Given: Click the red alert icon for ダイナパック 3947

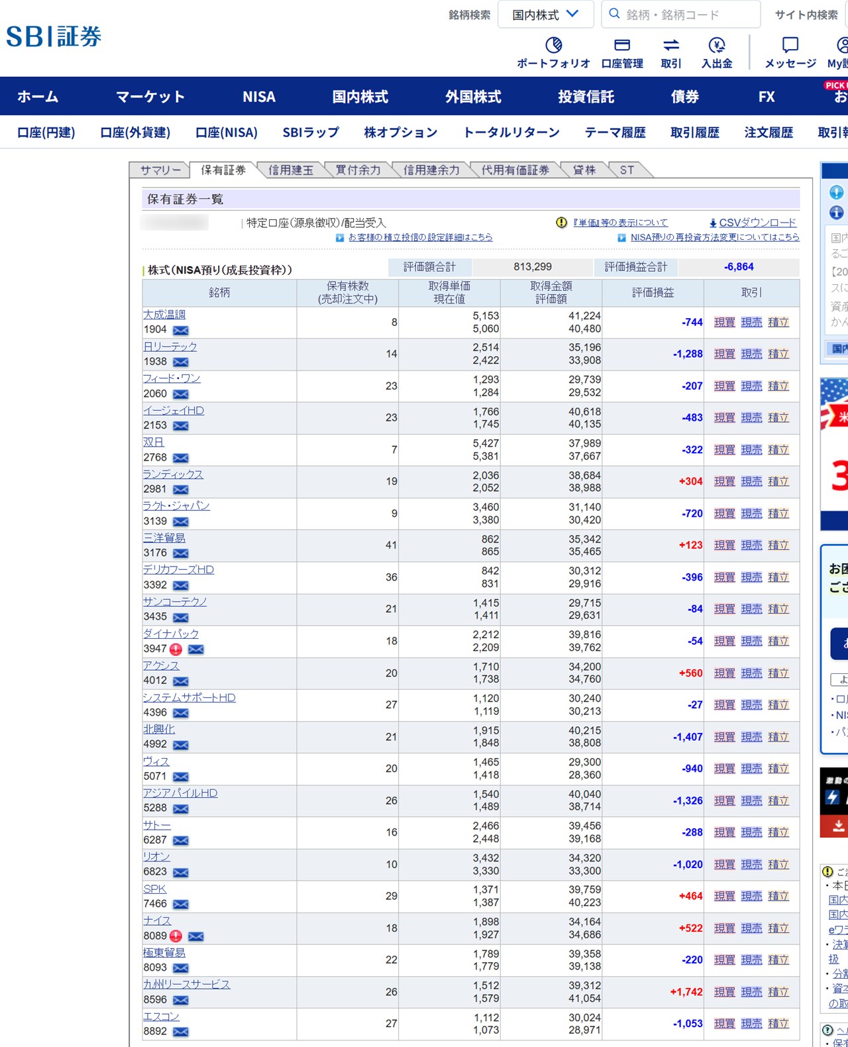Looking at the screenshot, I should [176, 649].
